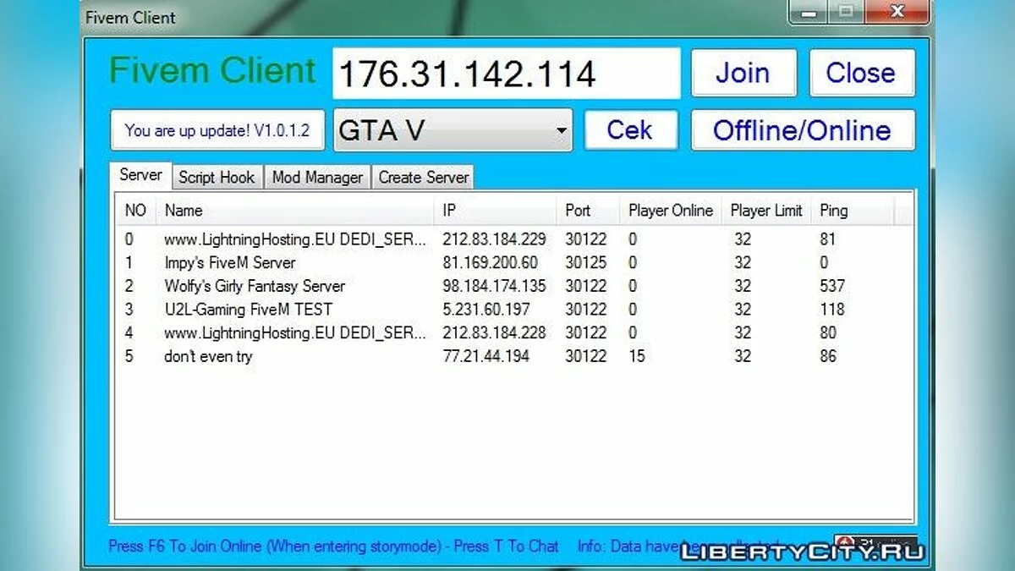Click ping value 81
The image size is (1015, 571).
pyautogui.click(x=827, y=239)
